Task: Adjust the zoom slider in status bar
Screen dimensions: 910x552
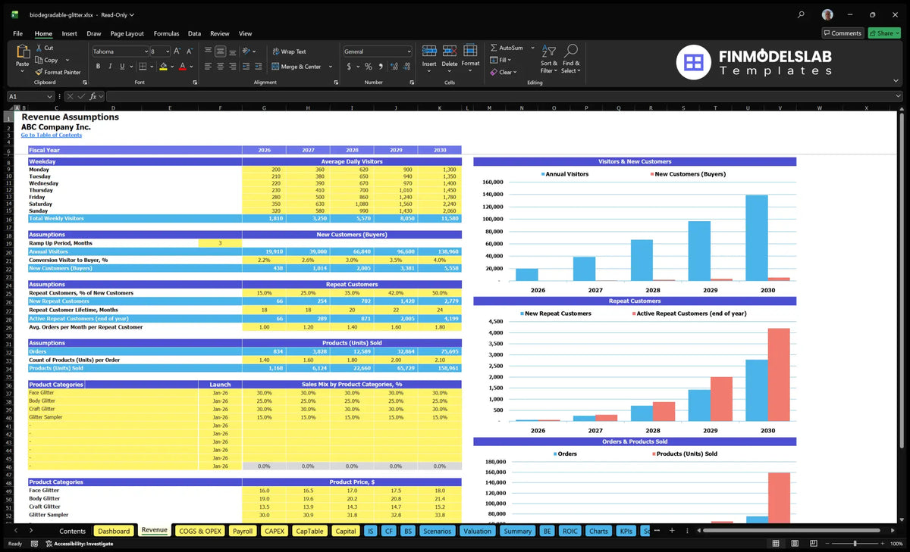Action: pyautogui.click(x=855, y=544)
